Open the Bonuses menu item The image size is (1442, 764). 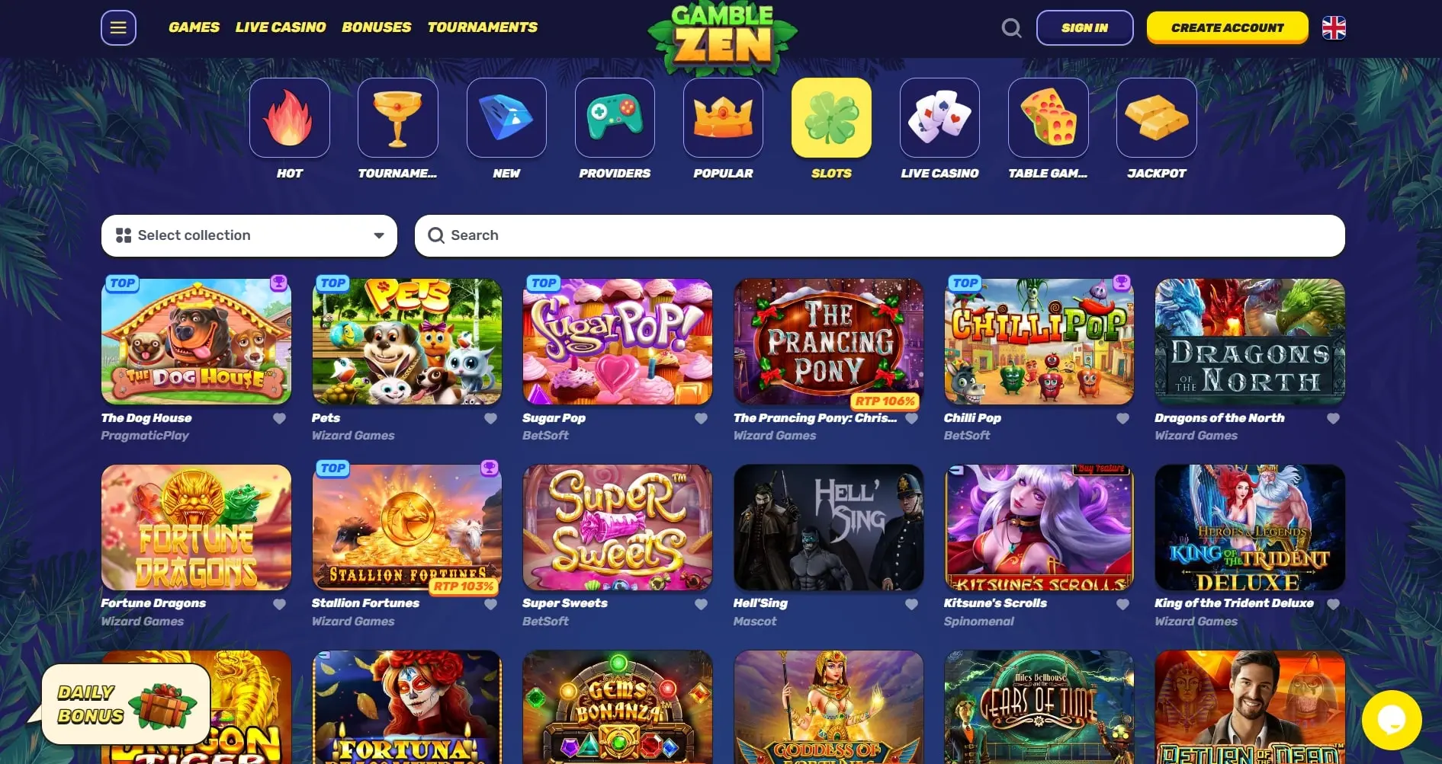coord(377,27)
